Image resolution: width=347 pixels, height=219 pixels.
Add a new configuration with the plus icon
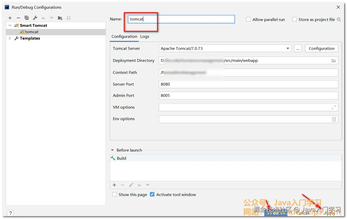(10, 18)
